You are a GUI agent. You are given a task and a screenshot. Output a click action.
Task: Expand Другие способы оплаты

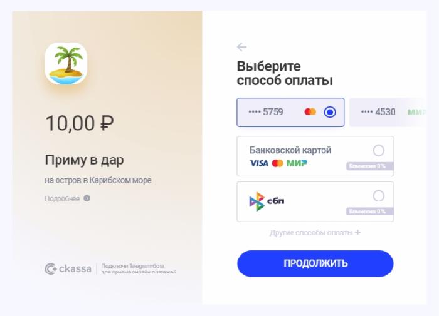[x=315, y=232]
